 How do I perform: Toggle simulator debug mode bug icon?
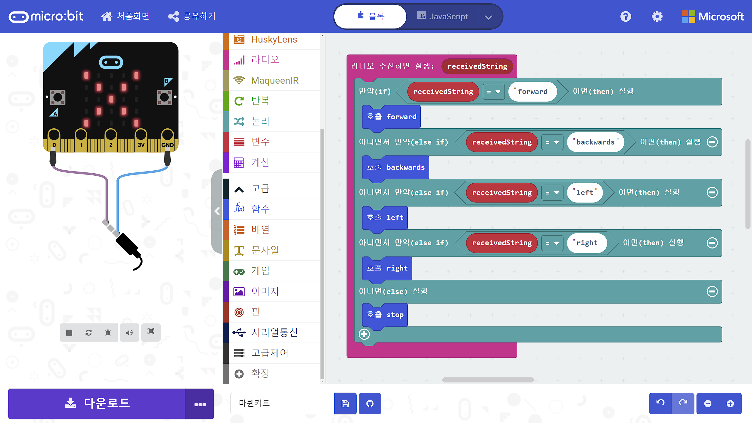click(x=108, y=333)
